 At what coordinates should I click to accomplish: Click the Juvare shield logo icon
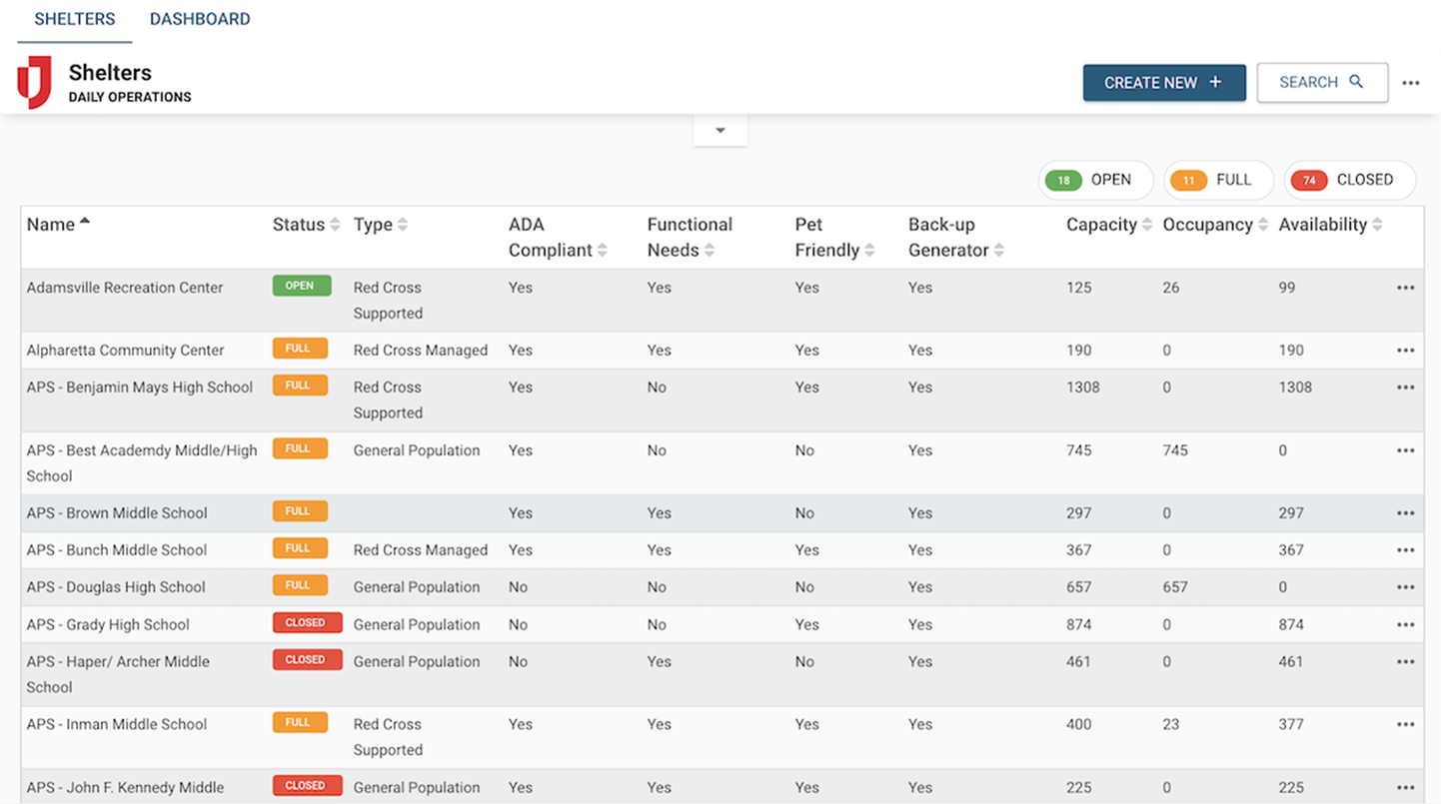[x=34, y=82]
